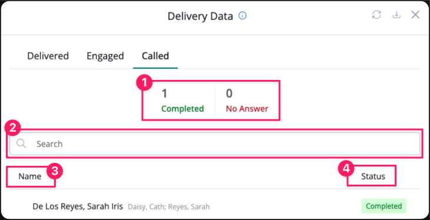Click the number 0 above No Answer
This screenshot has width=430, height=220.
(229, 94)
